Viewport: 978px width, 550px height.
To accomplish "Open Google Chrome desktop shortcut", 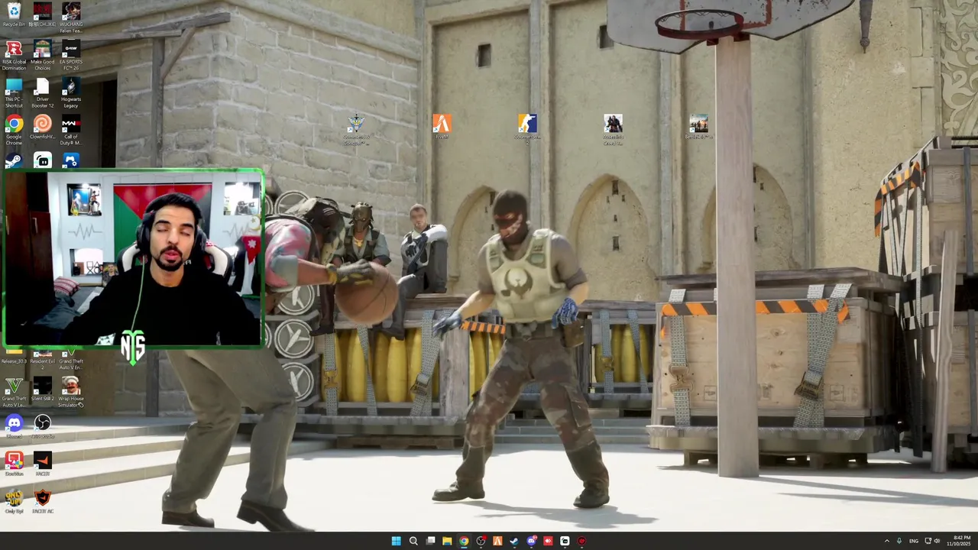I will 14,129.
